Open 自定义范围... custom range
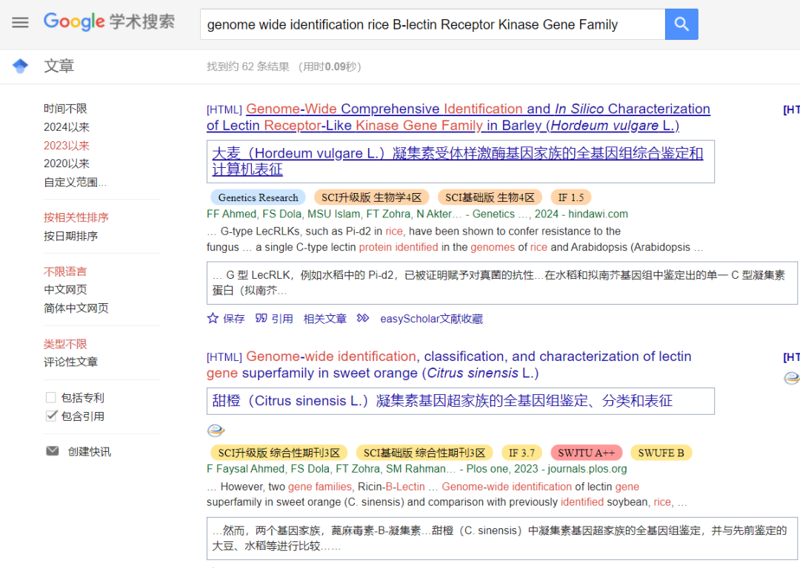This screenshot has width=800, height=568. [75, 182]
